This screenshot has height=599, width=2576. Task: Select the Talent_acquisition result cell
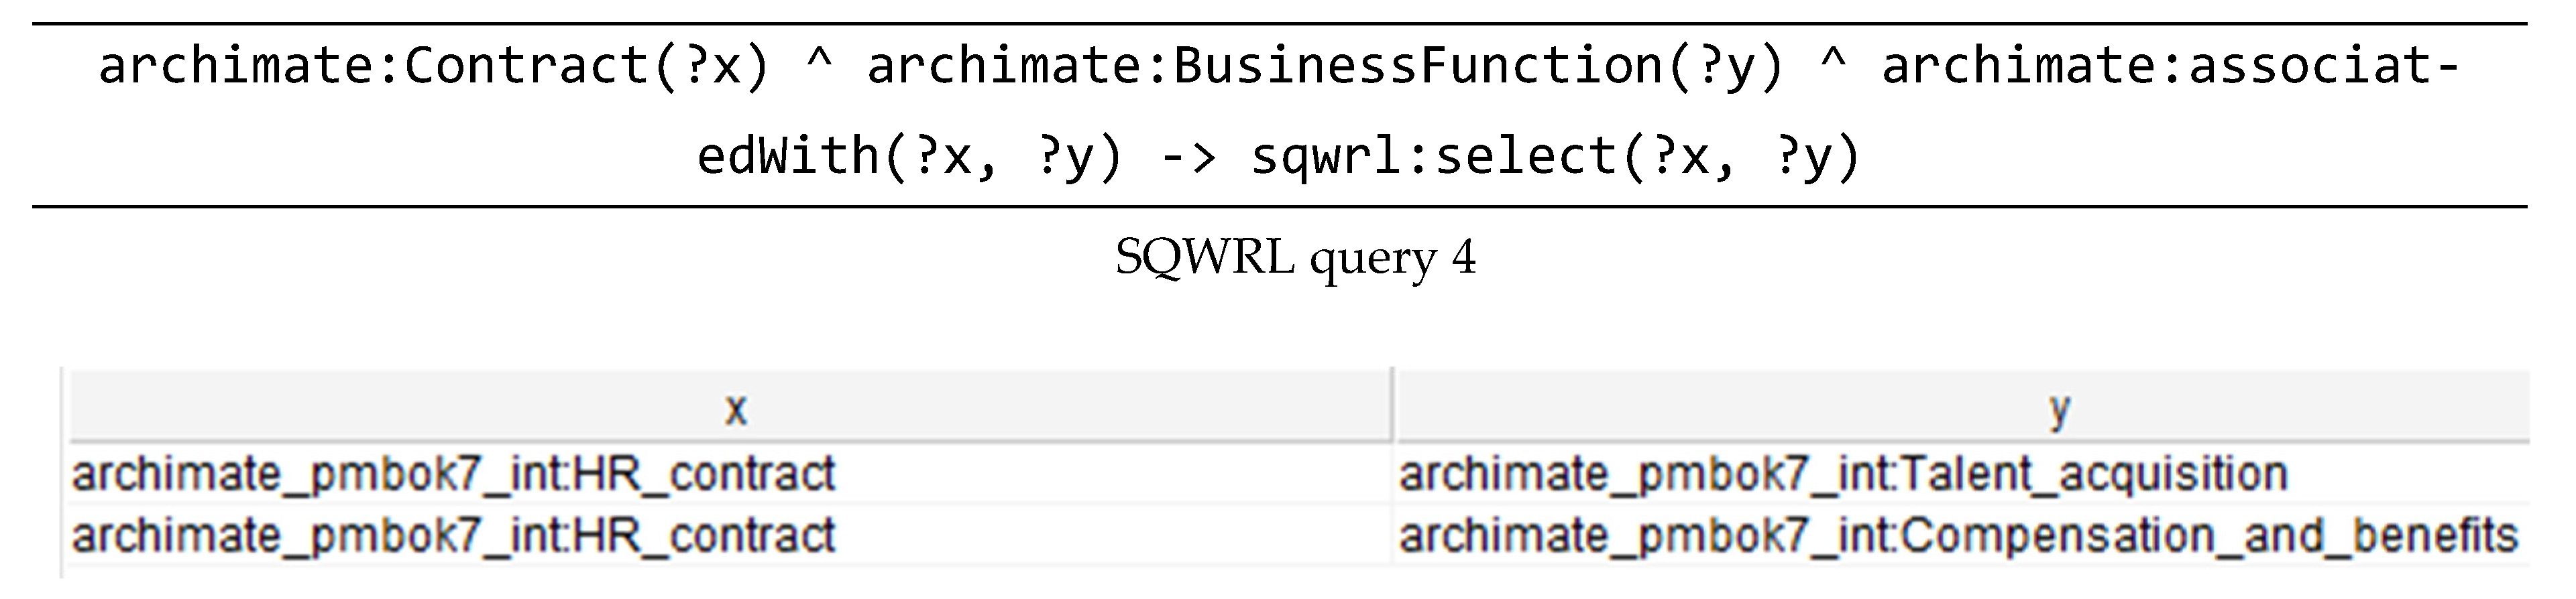(1842, 474)
